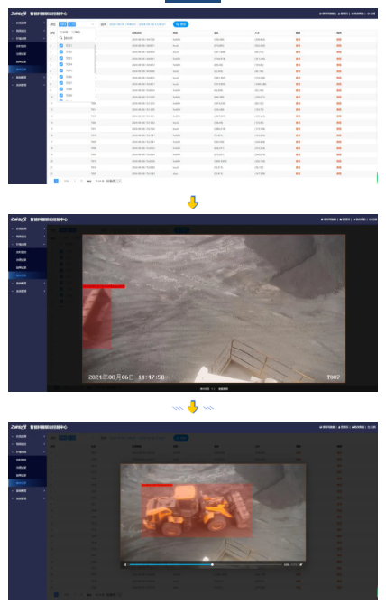Screen dimensions: 386x605
Task: Click the rightmost logout icon in the top header
Action: click(x=372, y=14)
